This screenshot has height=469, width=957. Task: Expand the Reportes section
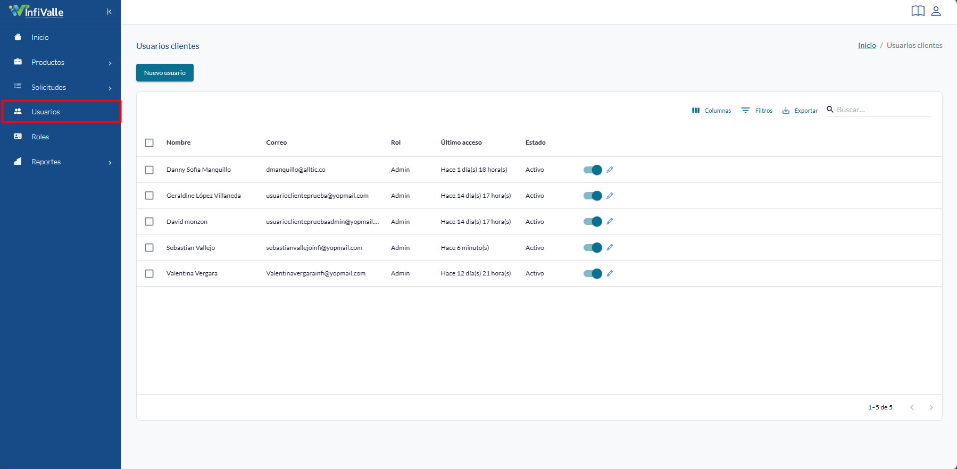click(x=61, y=162)
